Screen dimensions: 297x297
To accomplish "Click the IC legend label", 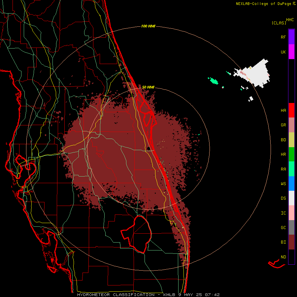I will click(x=283, y=213).
